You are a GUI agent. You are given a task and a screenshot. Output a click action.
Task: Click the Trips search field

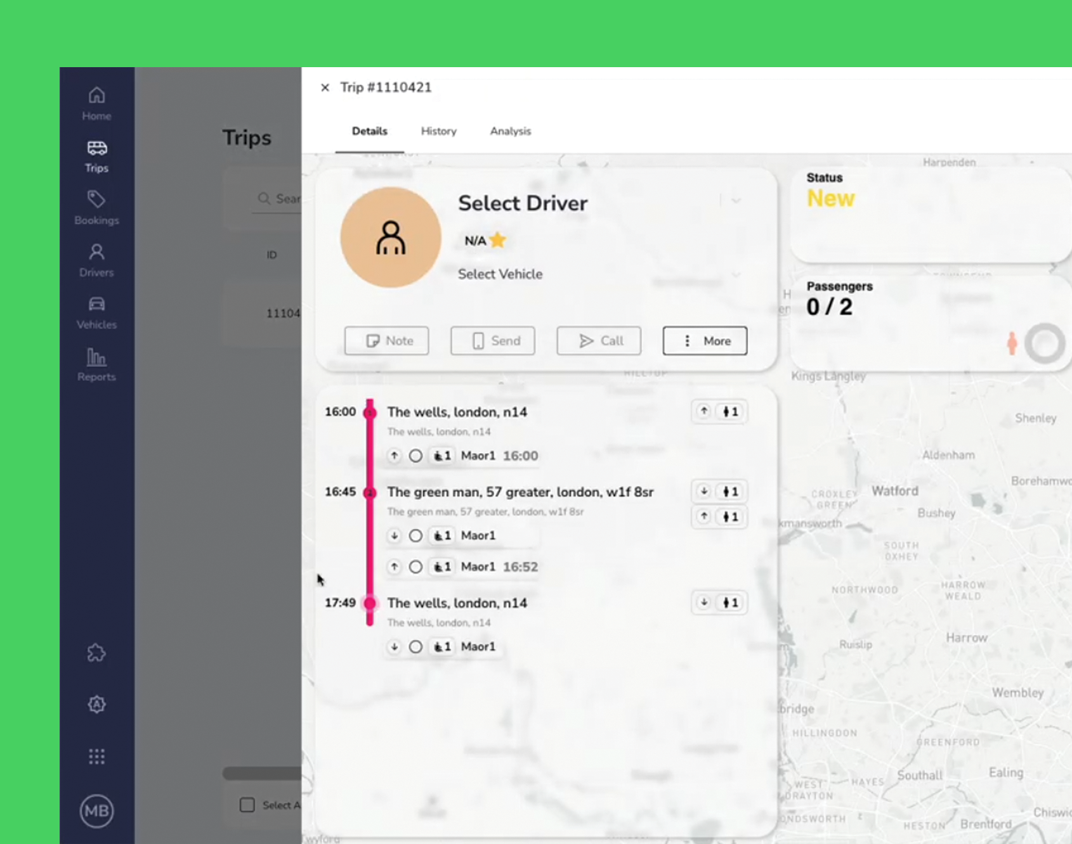pos(277,199)
